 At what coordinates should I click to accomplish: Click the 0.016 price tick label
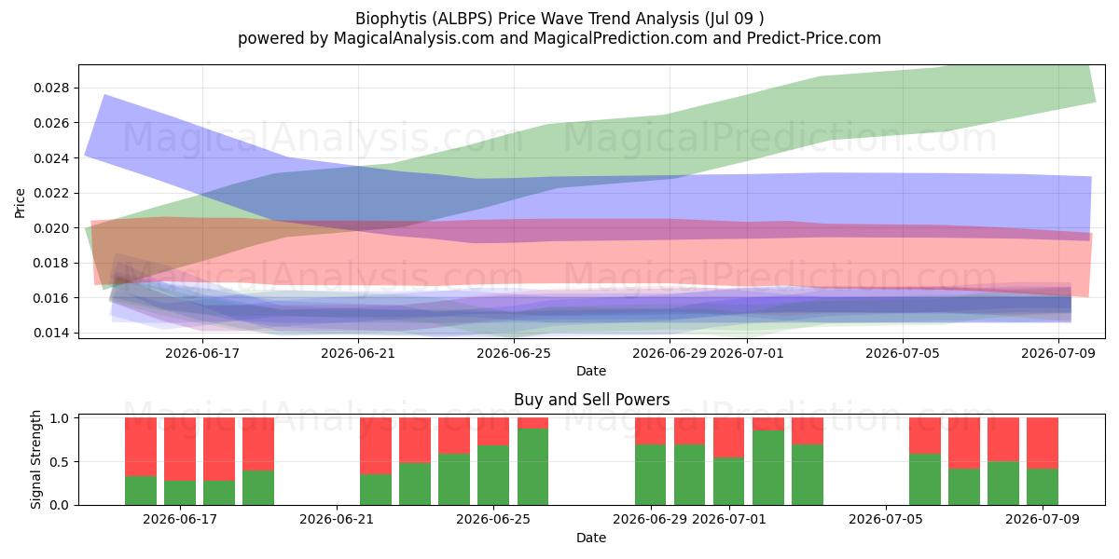tap(53, 298)
